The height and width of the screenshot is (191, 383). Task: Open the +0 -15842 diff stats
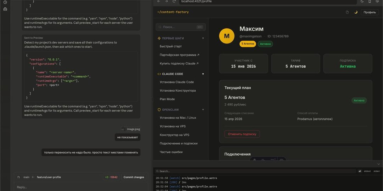point(111,177)
